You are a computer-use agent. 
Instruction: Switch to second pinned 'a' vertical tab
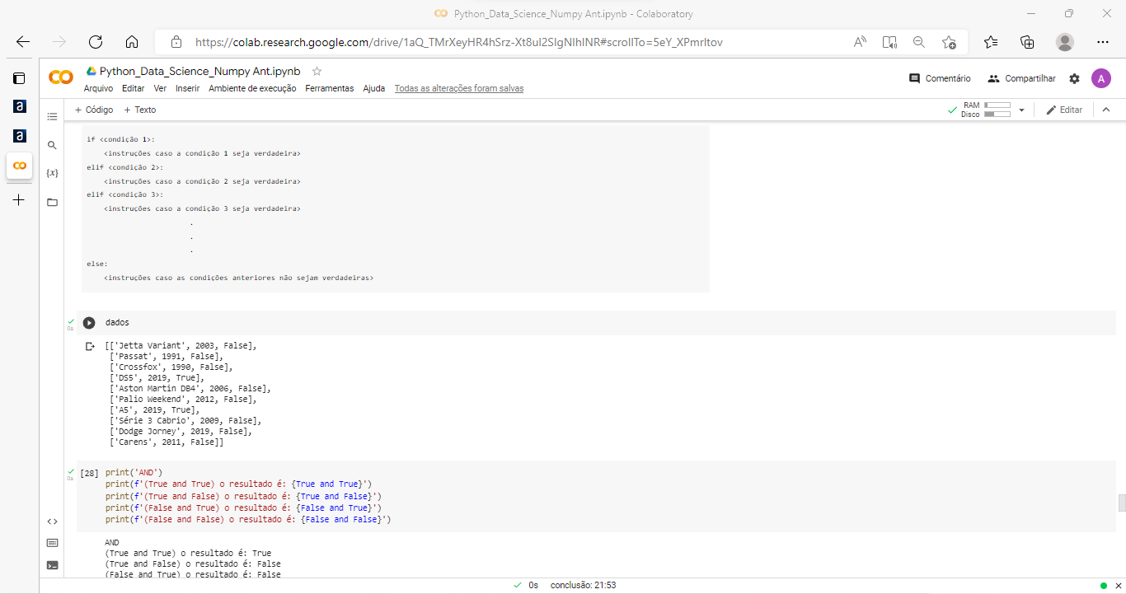[x=19, y=136]
